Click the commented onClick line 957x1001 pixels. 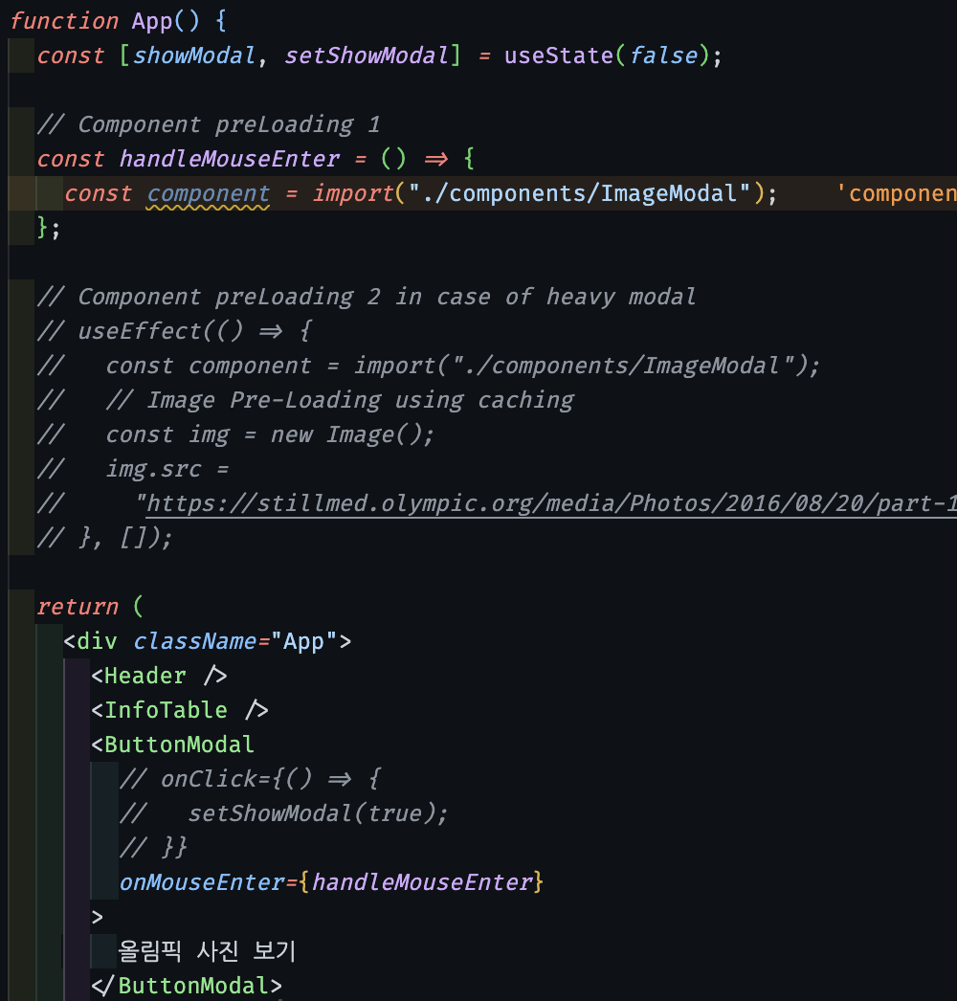250,779
